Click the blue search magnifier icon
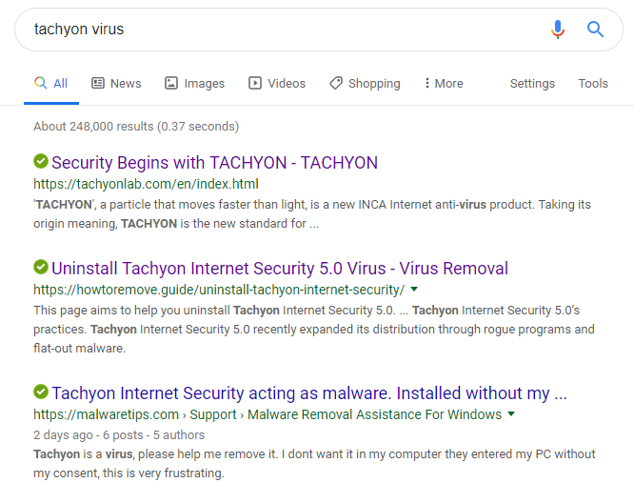The height and width of the screenshot is (503, 634). click(596, 30)
